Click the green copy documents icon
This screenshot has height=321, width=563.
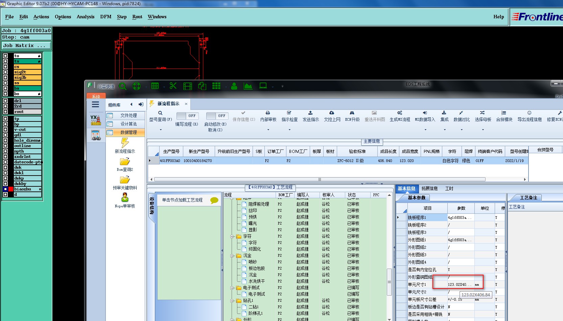click(202, 86)
